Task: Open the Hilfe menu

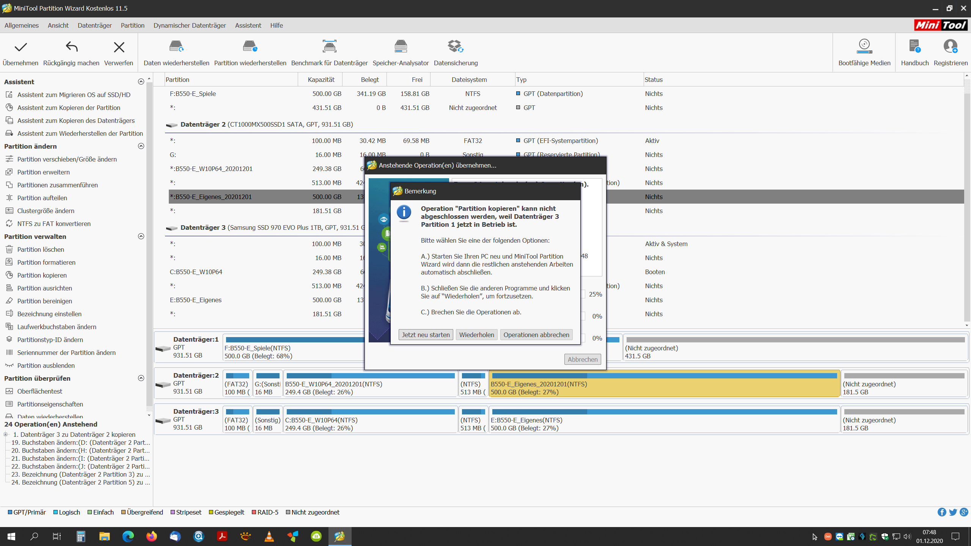Action: tap(277, 25)
